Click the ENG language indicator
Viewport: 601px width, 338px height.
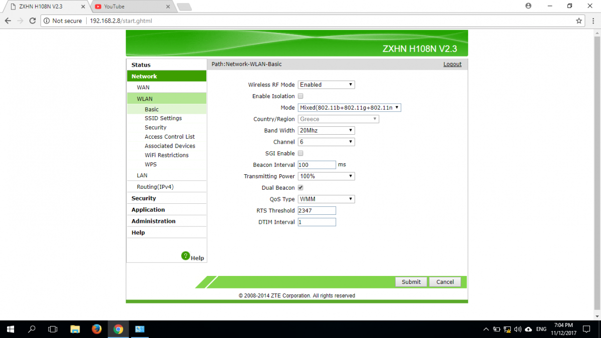[x=541, y=329]
